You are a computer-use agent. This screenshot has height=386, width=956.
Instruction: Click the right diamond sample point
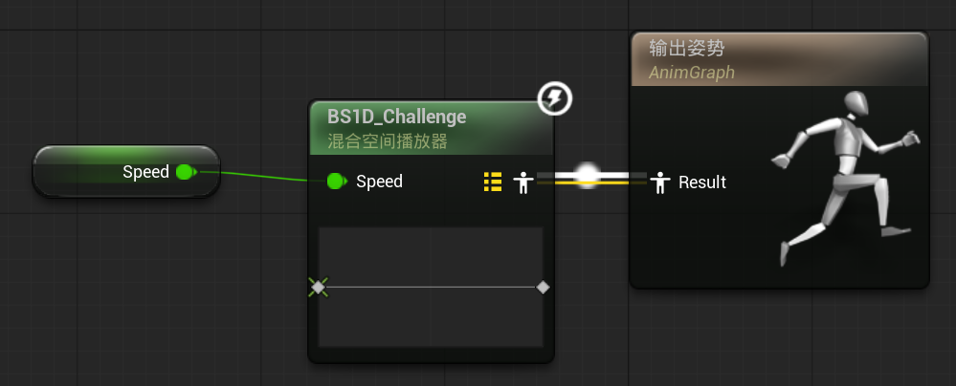pyautogui.click(x=543, y=287)
